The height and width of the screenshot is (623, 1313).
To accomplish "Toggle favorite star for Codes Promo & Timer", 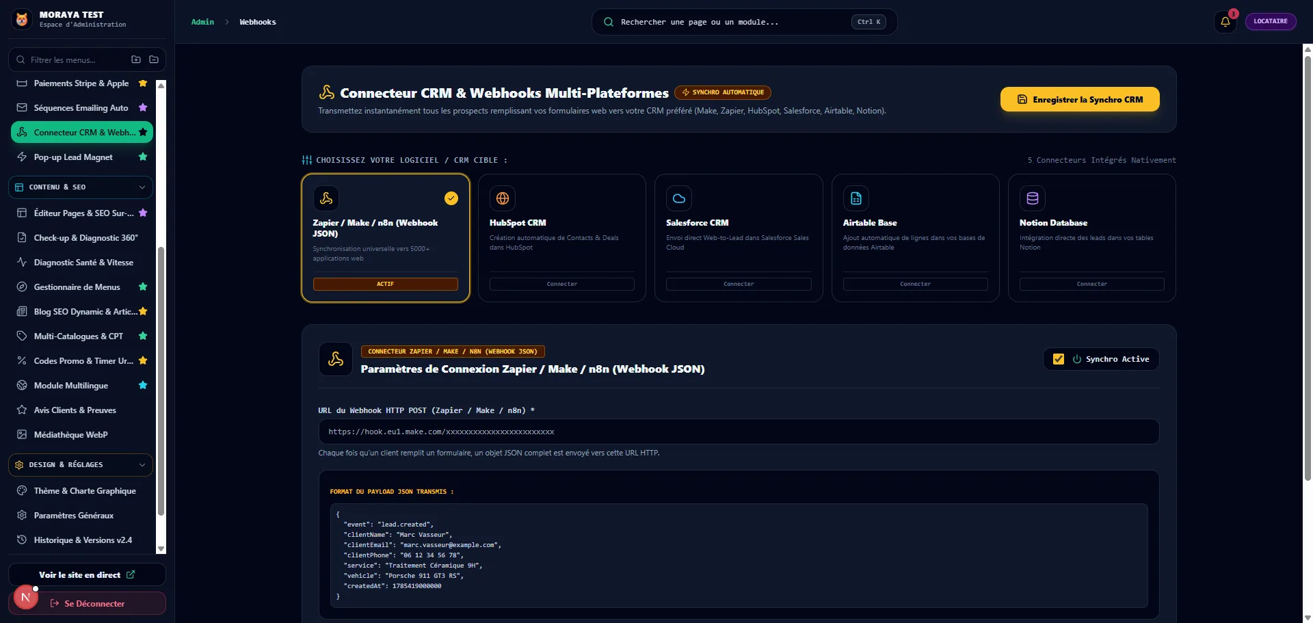I will pyautogui.click(x=143, y=361).
